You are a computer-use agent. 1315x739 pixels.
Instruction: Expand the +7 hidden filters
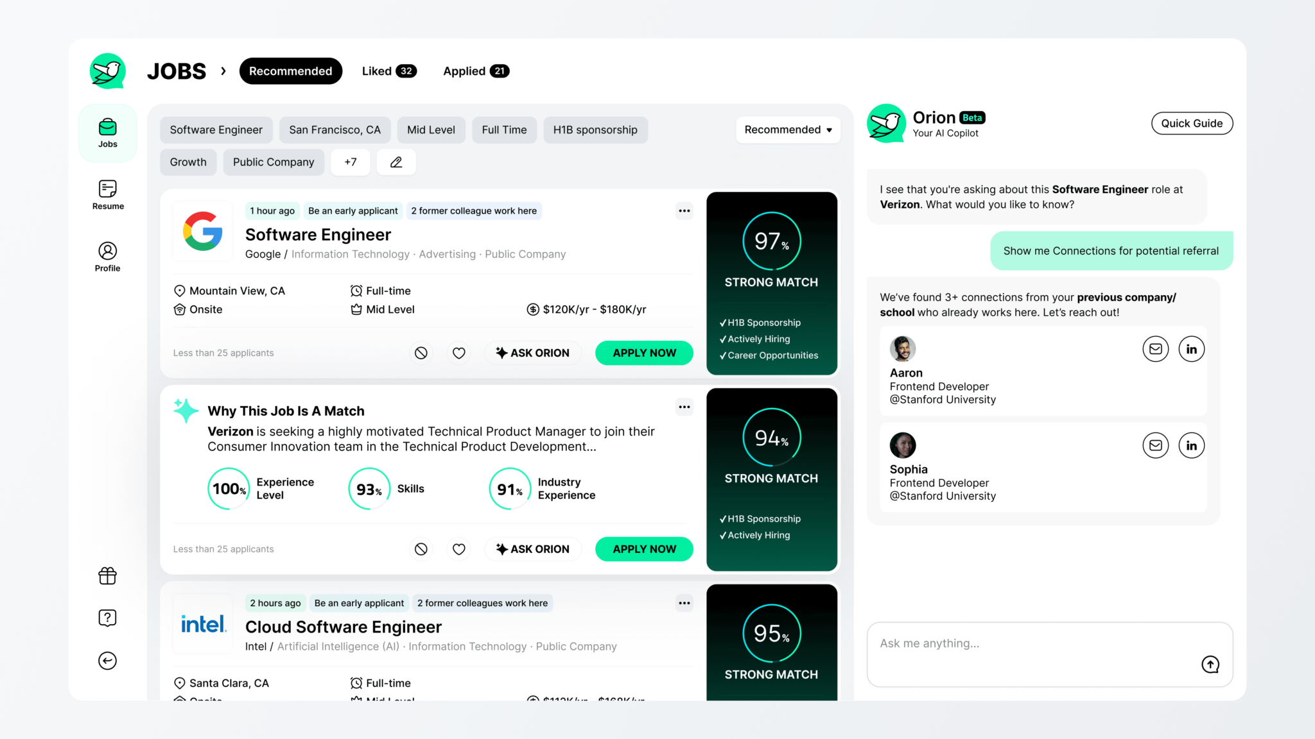tap(351, 162)
